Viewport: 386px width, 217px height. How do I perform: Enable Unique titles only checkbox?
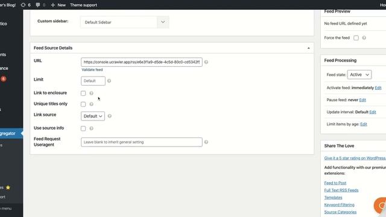(x=83, y=104)
